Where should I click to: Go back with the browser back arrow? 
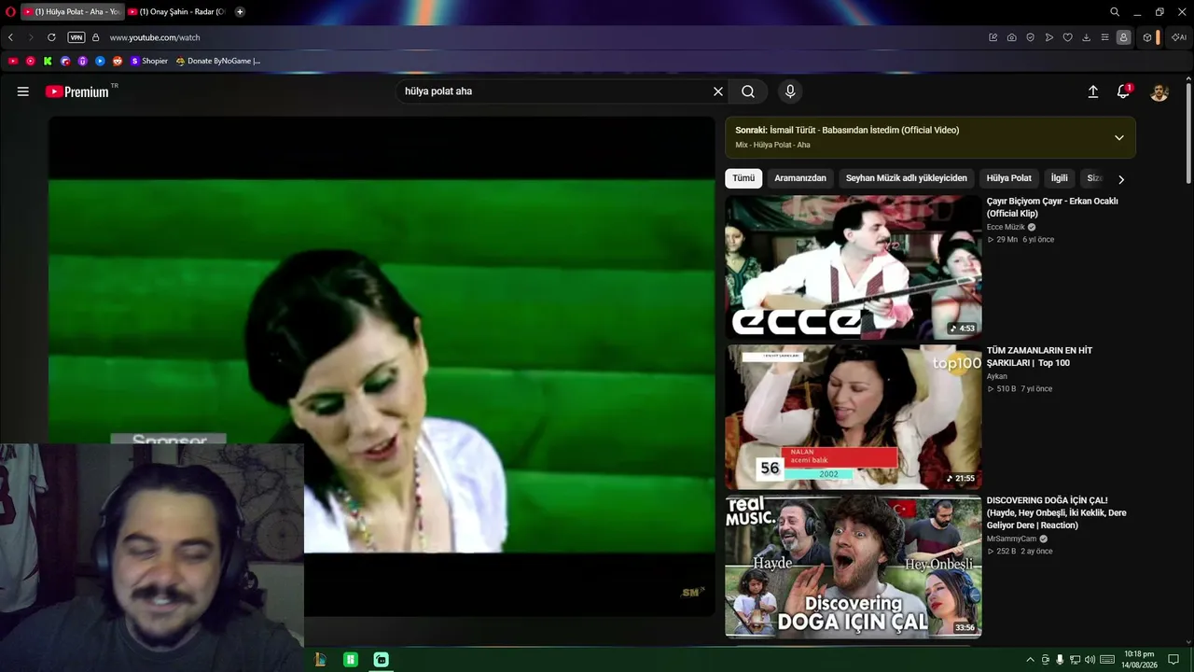10,37
